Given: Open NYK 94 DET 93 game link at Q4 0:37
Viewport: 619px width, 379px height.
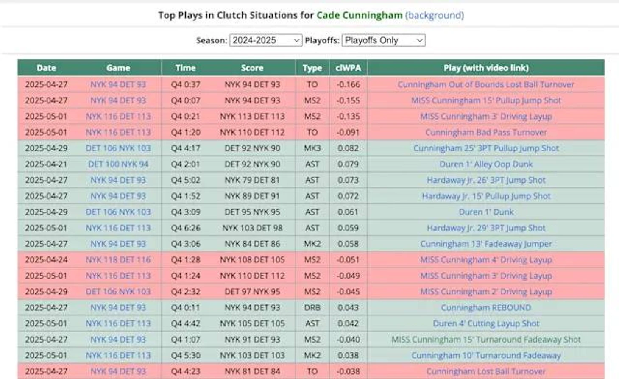Looking at the screenshot, I should [x=118, y=84].
